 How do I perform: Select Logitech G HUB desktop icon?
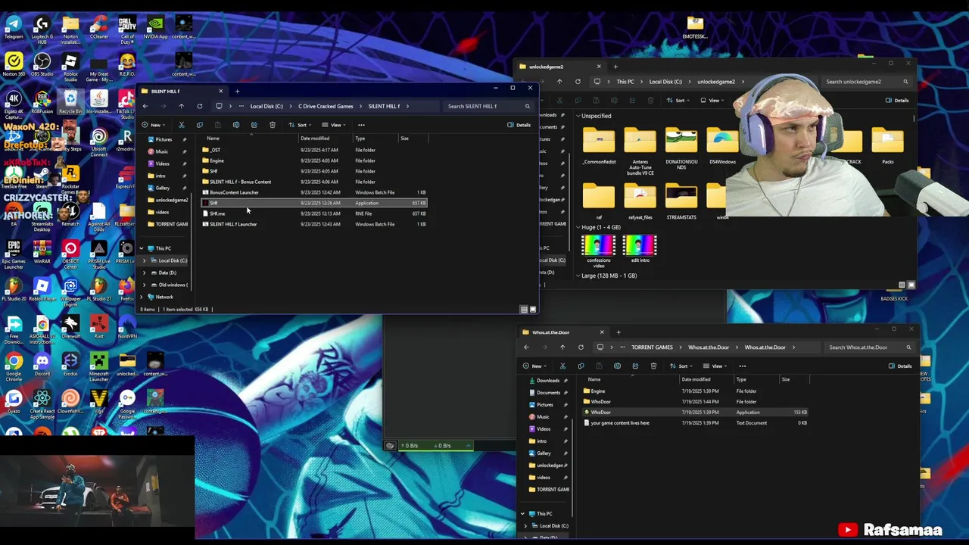point(42,29)
